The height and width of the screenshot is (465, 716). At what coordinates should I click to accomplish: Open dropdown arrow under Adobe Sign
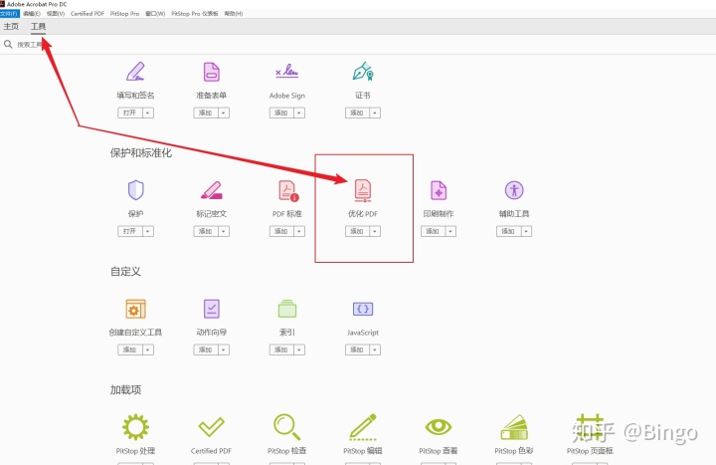[x=299, y=113]
